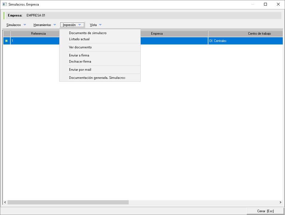Click the horizontal scrollbar left arrow
Screen dimensions: 285x215
(5, 202)
